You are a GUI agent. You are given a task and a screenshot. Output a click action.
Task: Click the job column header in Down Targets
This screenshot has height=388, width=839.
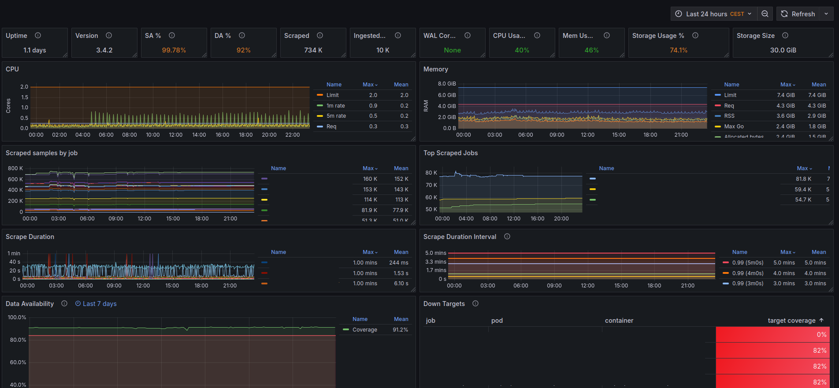[x=431, y=321]
